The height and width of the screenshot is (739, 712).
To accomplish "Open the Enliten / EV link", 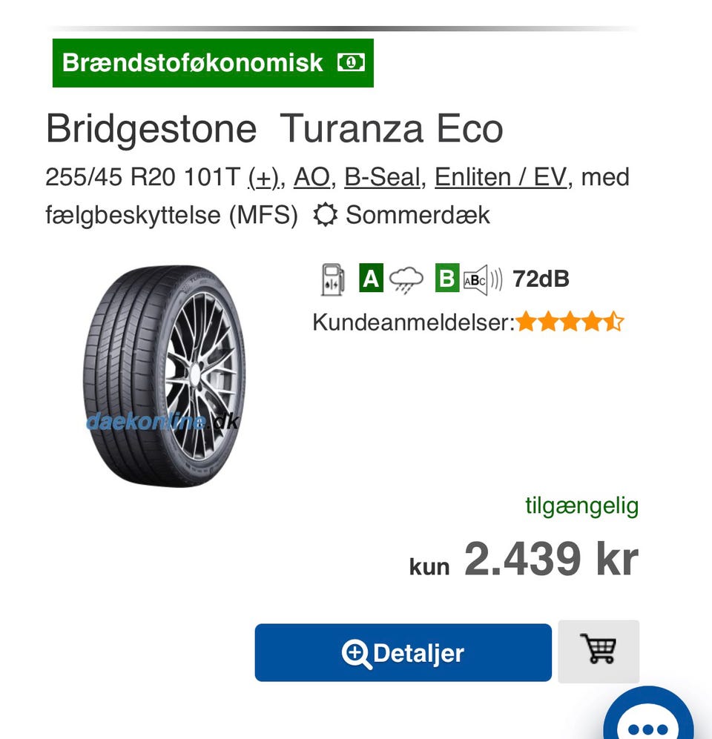I will coord(500,177).
